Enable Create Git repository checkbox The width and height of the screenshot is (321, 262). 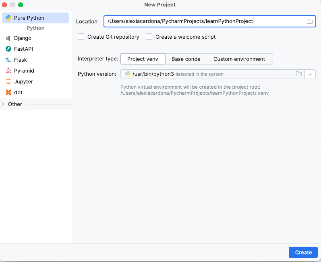(81, 37)
